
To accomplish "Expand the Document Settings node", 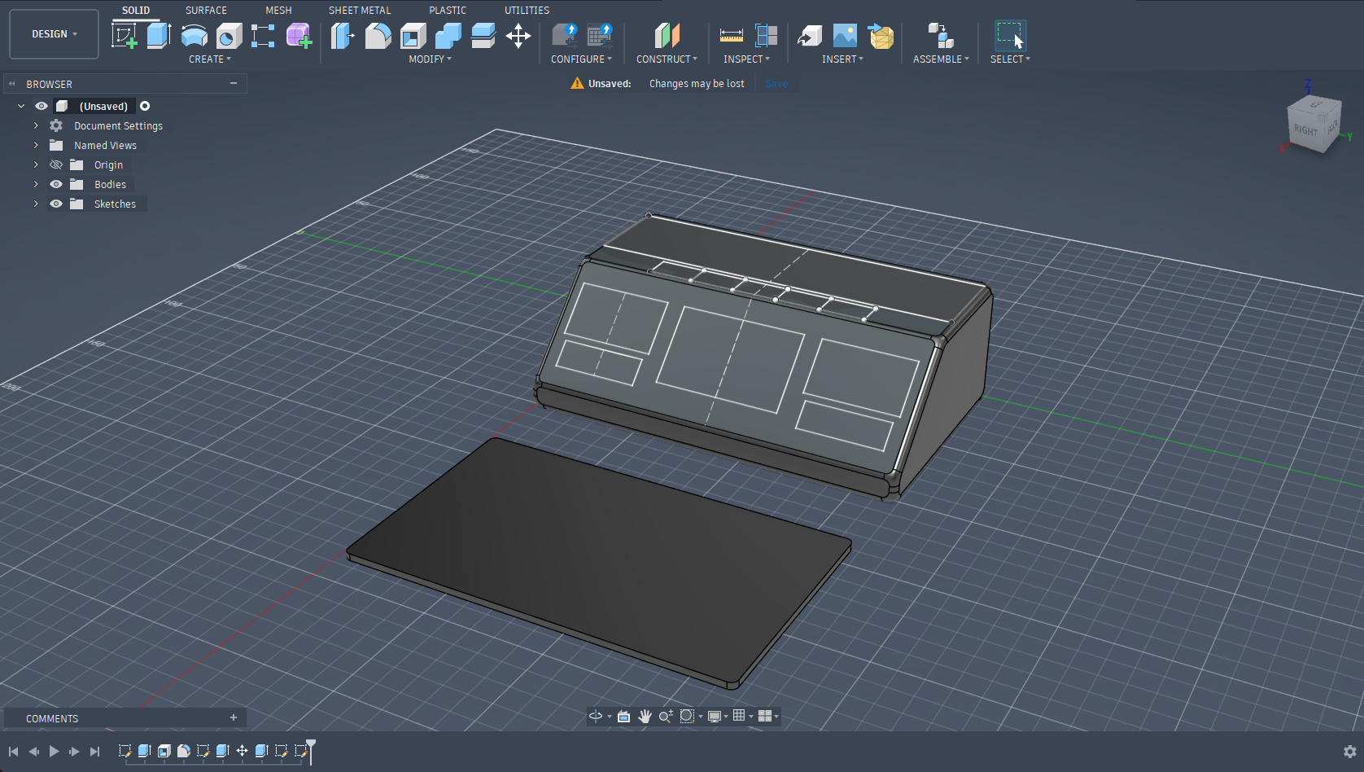I will pyautogui.click(x=36, y=125).
